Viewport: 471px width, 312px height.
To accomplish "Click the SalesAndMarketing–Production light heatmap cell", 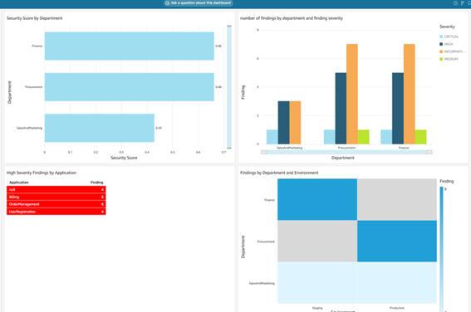I will coord(397,283).
